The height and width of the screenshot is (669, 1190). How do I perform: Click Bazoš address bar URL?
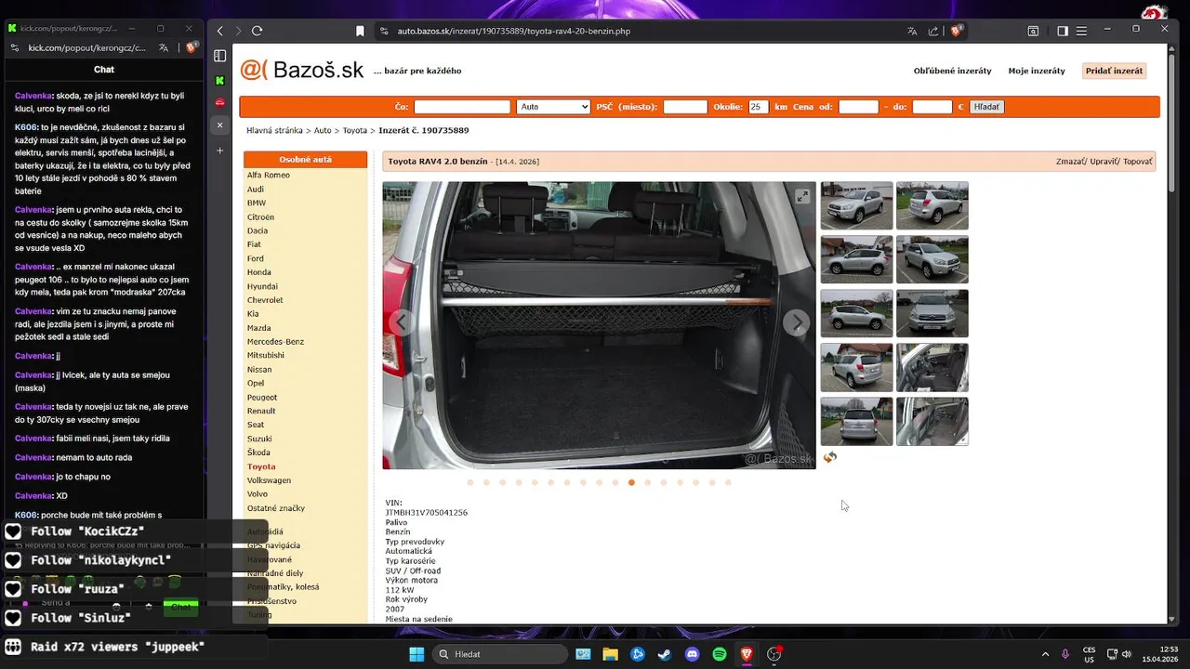point(514,31)
